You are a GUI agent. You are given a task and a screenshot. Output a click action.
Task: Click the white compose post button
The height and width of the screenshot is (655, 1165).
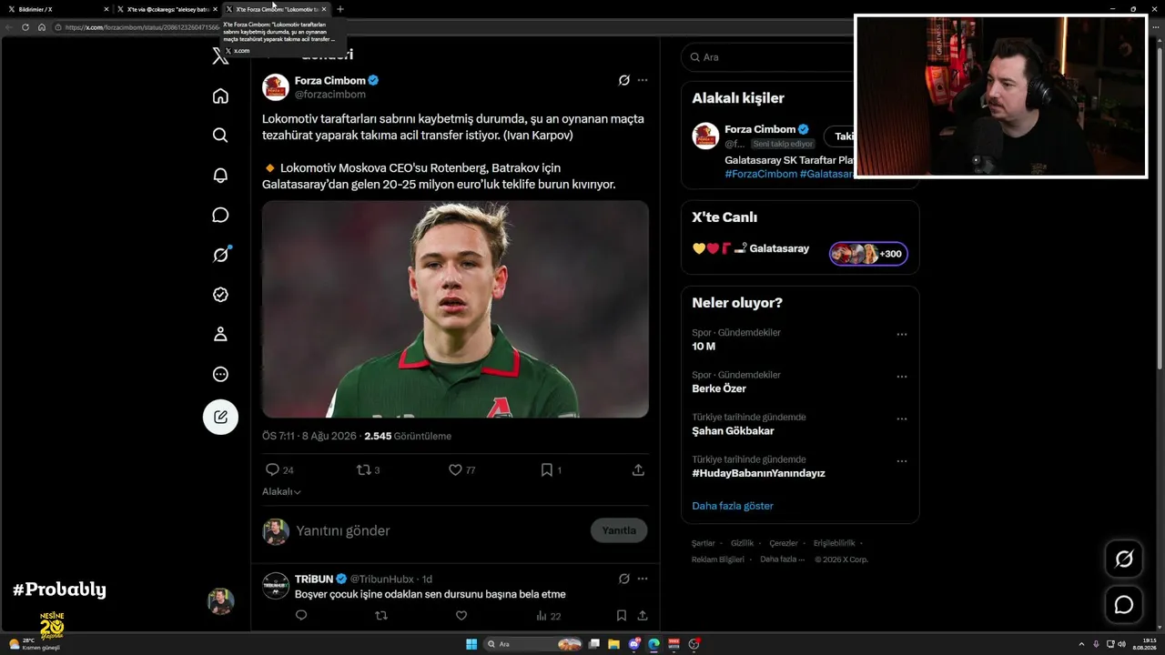220,417
